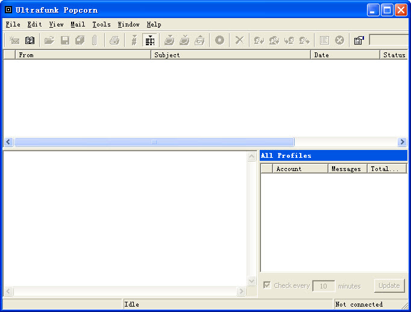Image resolution: width=411 pixels, height=312 pixels.
Task: Sort messages by Date column header
Action: tap(345, 55)
